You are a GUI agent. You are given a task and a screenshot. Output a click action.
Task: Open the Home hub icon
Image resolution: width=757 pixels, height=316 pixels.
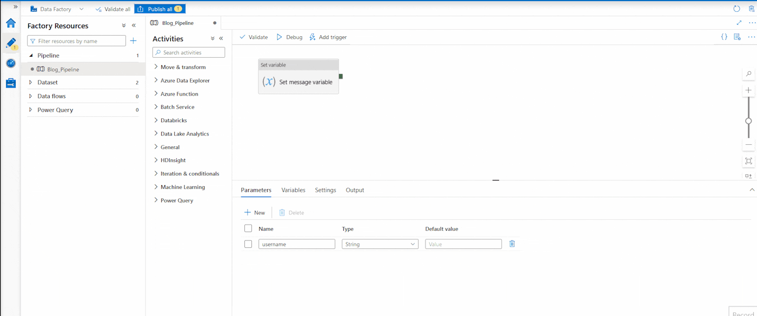11,23
